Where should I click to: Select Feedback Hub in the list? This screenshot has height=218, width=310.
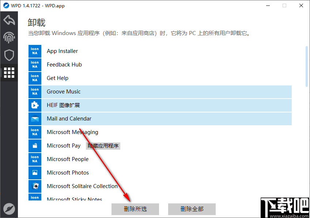(160, 65)
